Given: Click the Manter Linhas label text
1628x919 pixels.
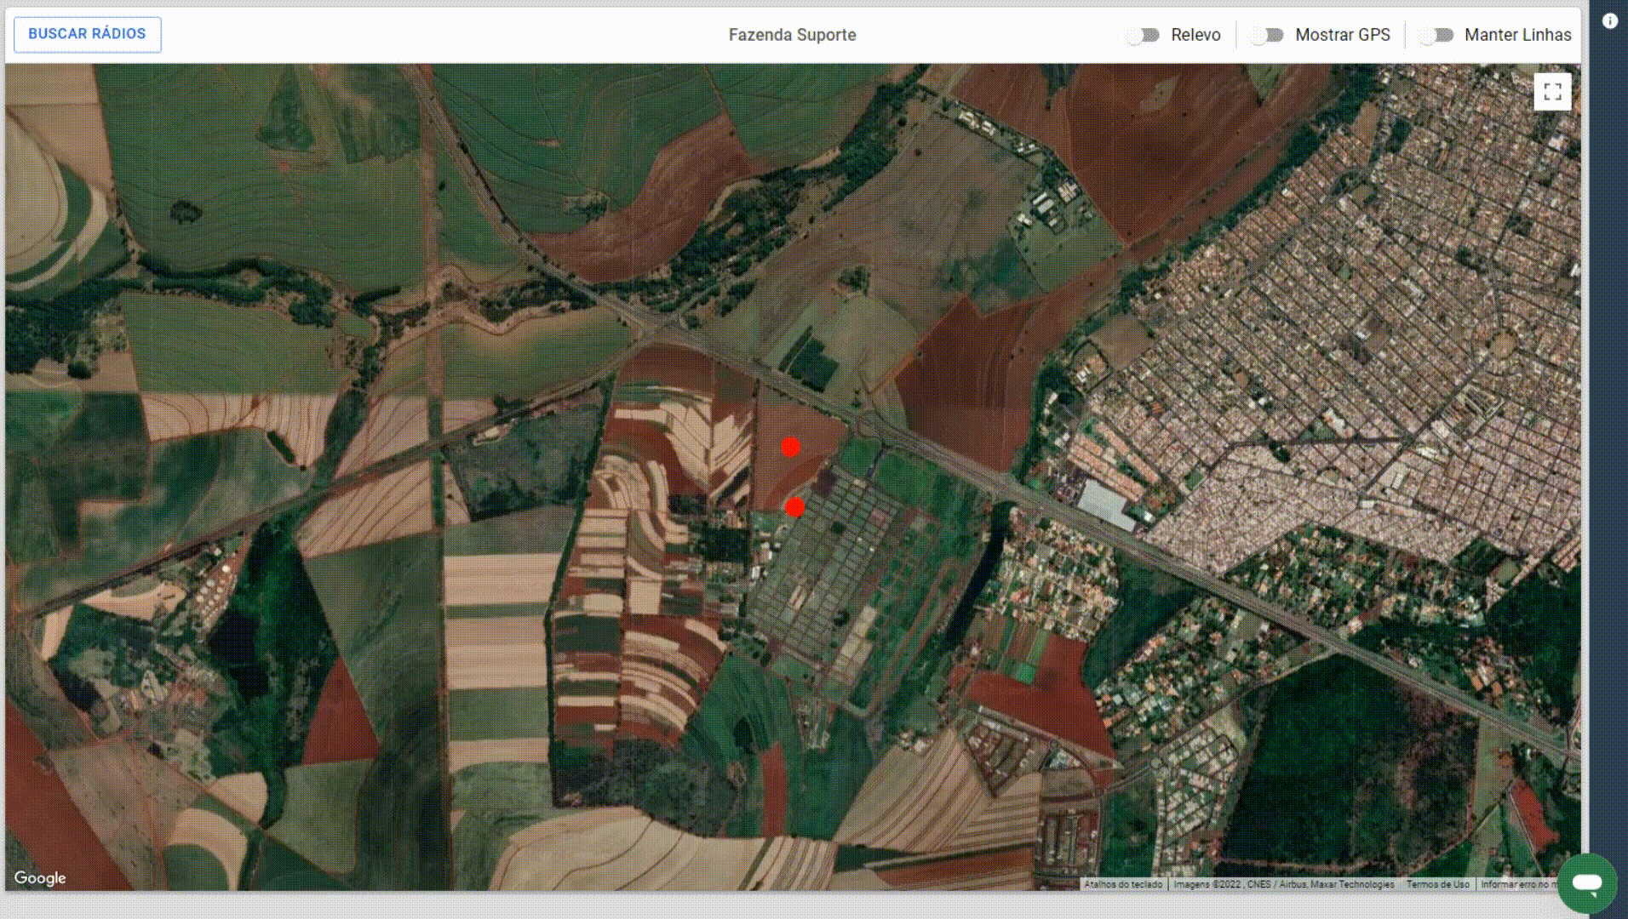Looking at the screenshot, I should (1517, 35).
